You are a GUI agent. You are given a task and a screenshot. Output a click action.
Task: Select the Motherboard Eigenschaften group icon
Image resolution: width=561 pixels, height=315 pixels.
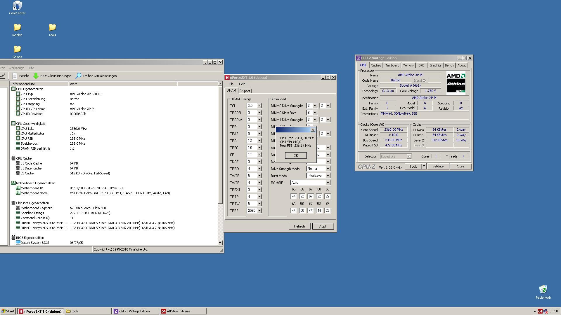[x=13, y=183]
